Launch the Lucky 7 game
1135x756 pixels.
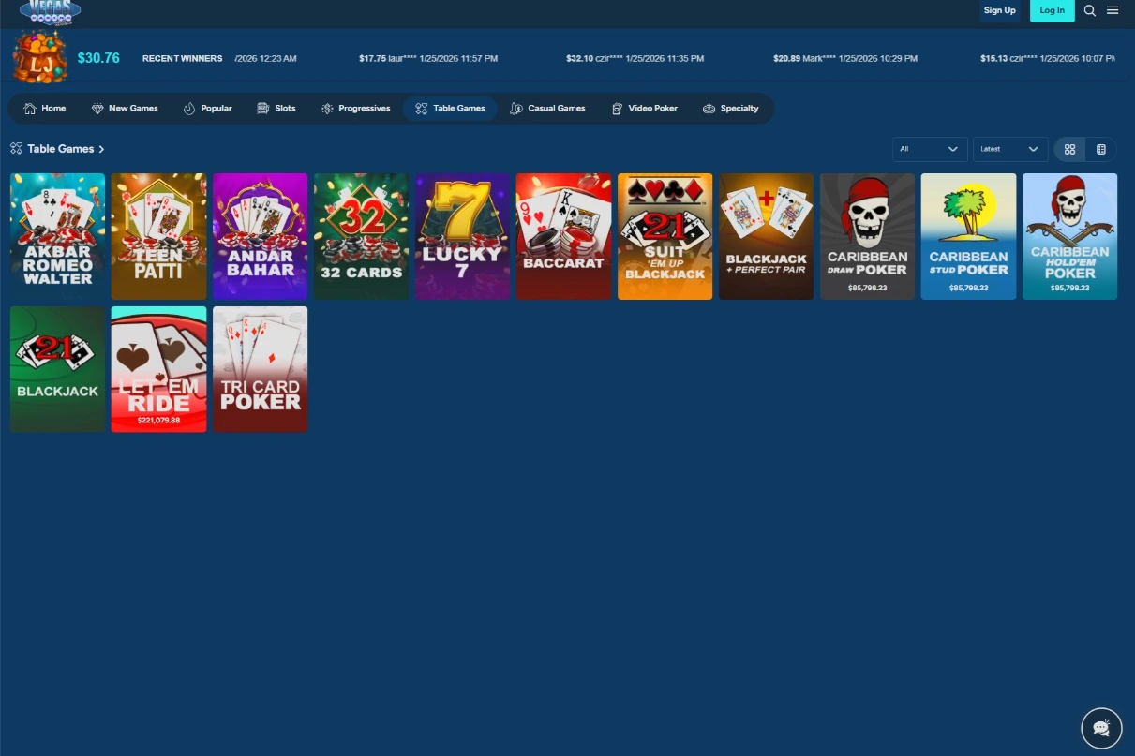coord(462,236)
